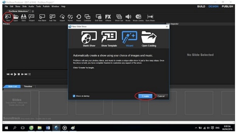The width and height of the screenshot is (237, 133).
Task: Expand the system tray hidden icons arrow
Action: point(196,128)
